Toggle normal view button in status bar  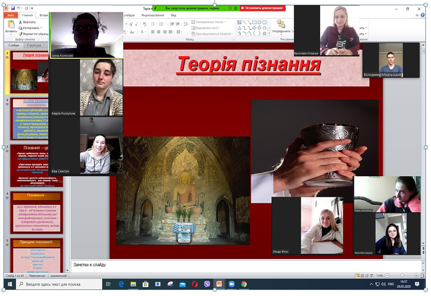point(357,276)
